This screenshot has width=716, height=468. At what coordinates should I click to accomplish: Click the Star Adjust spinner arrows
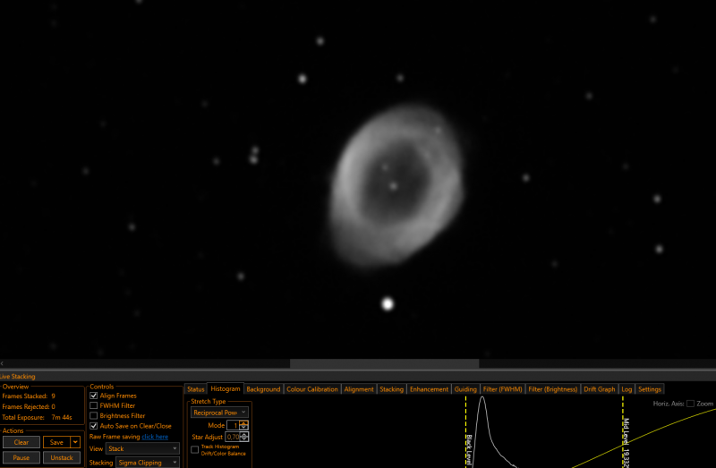click(243, 437)
